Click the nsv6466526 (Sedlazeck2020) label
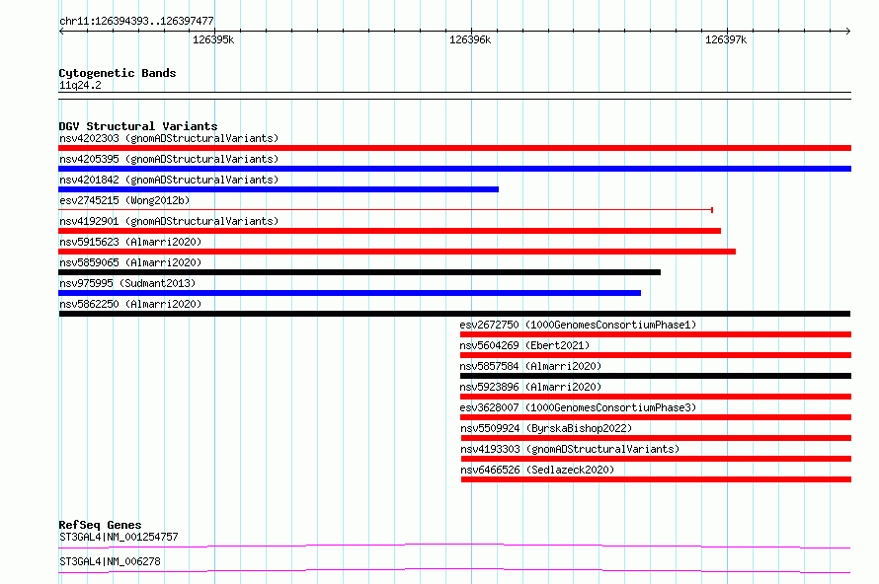Screen dimensions: 879x584 (x=537, y=470)
